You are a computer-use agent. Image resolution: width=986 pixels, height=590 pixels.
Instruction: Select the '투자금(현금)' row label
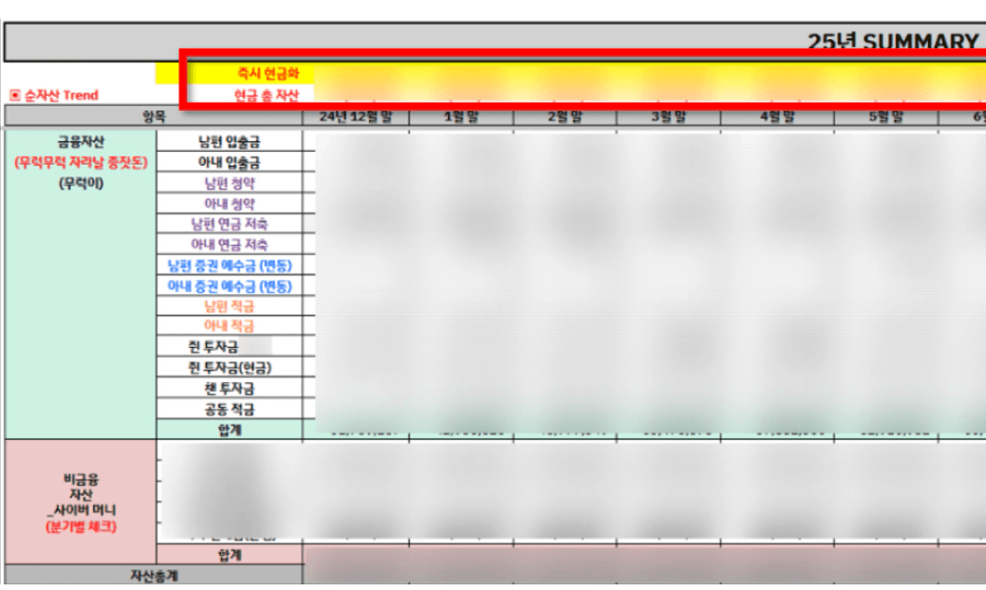[230, 367]
